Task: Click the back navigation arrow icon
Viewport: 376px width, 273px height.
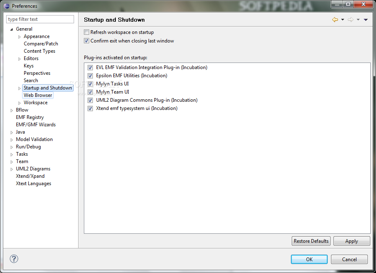Action: coord(335,20)
